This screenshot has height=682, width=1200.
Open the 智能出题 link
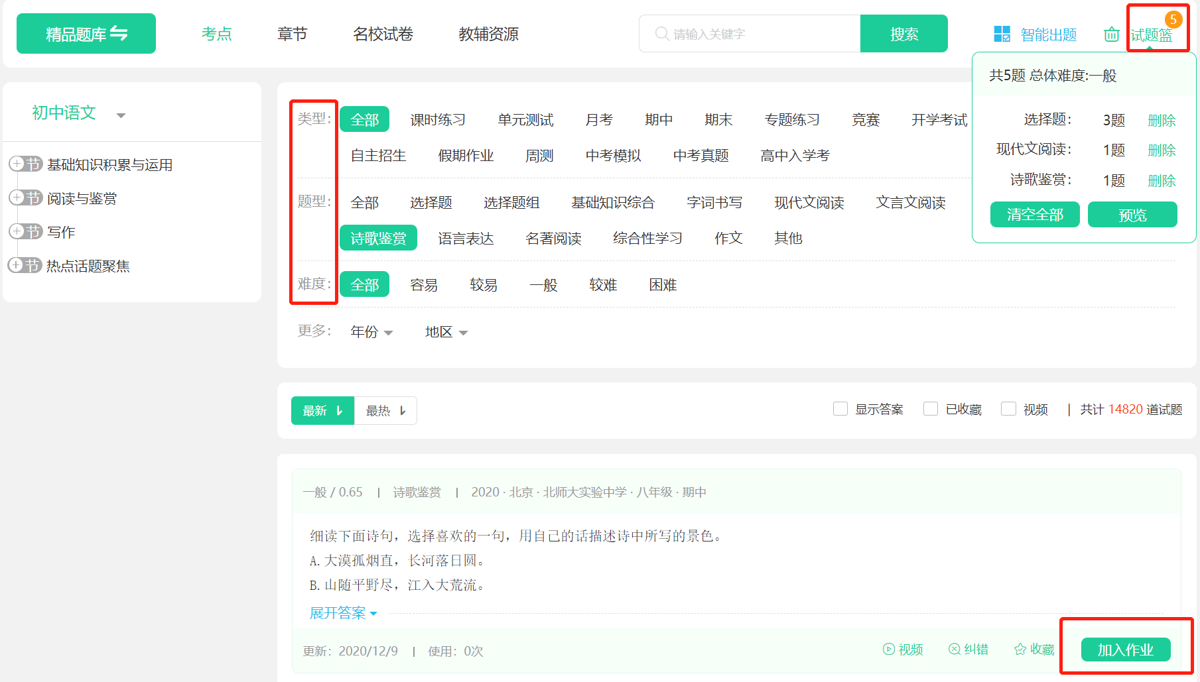pyautogui.click(x=1048, y=34)
